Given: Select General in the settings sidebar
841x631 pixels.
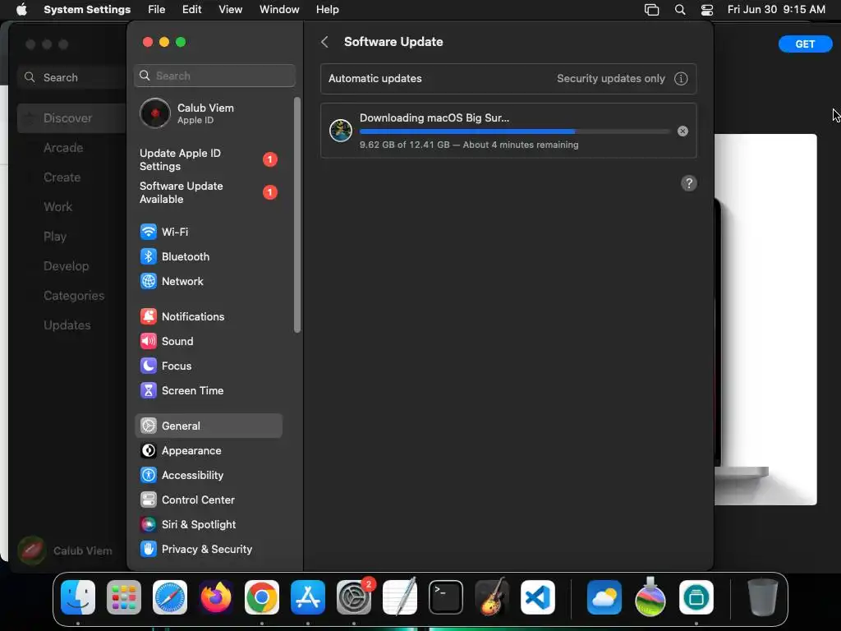Looking at the screenshot, I should tap(208, 426).
